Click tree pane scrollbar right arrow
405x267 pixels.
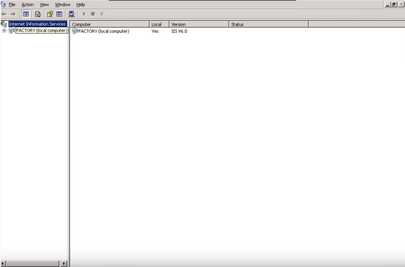[64, 264]
